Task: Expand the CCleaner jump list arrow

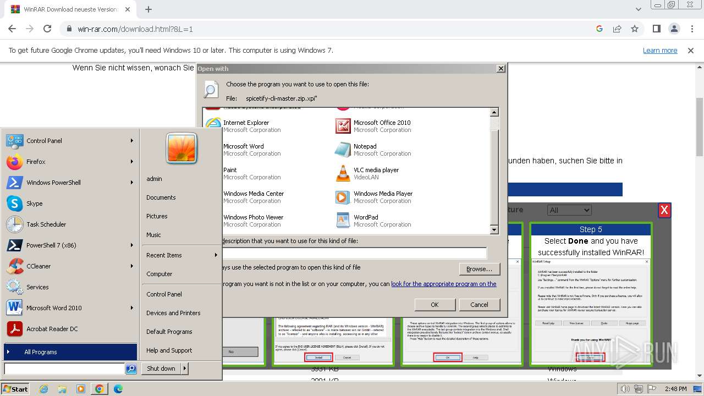Action: click(x=132, y=266)
